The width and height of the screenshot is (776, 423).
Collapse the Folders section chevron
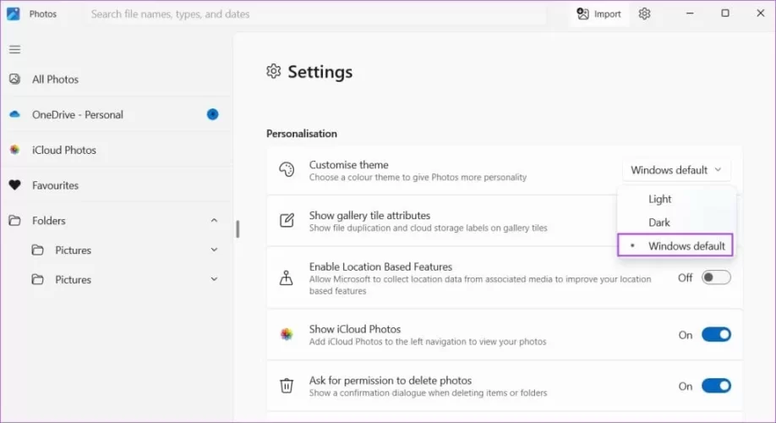point(214,221)
